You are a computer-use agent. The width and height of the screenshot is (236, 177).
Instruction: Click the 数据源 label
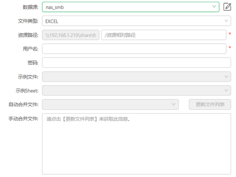click(x=30, y=7)
